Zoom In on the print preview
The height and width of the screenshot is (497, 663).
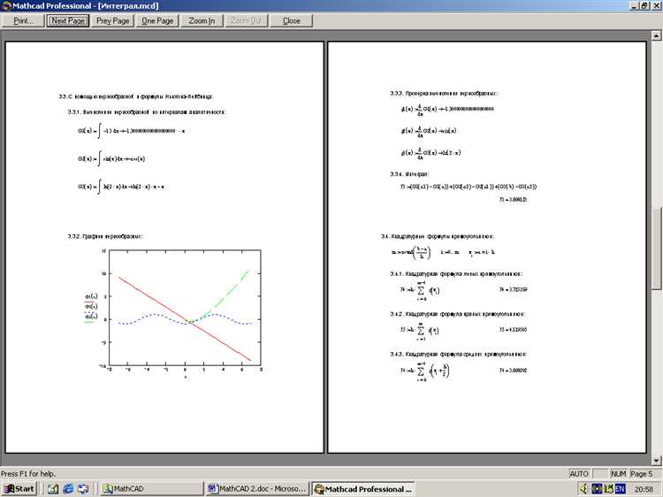point(202,20)
